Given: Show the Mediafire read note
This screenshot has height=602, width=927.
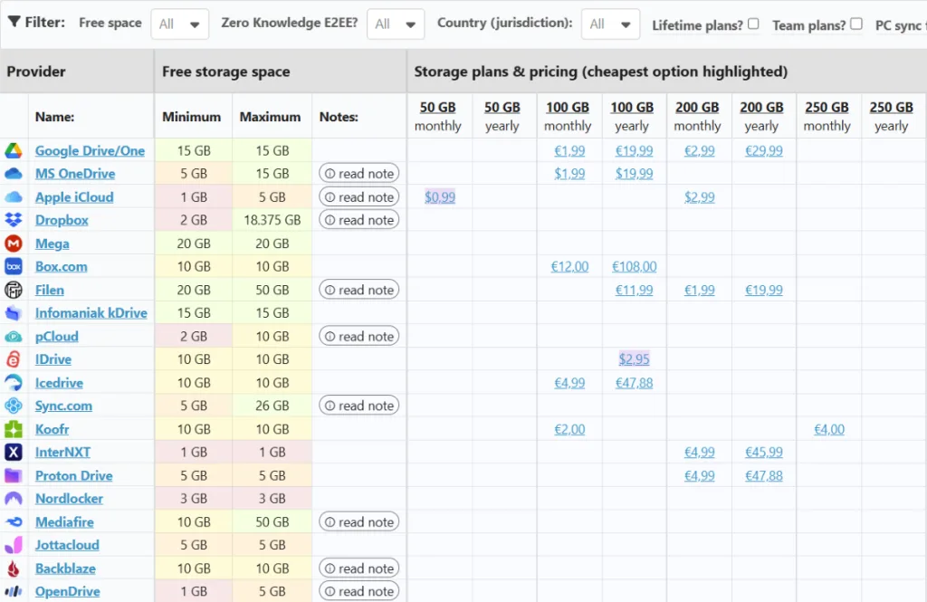Looking at the screenshot, I should click(359, 522).
